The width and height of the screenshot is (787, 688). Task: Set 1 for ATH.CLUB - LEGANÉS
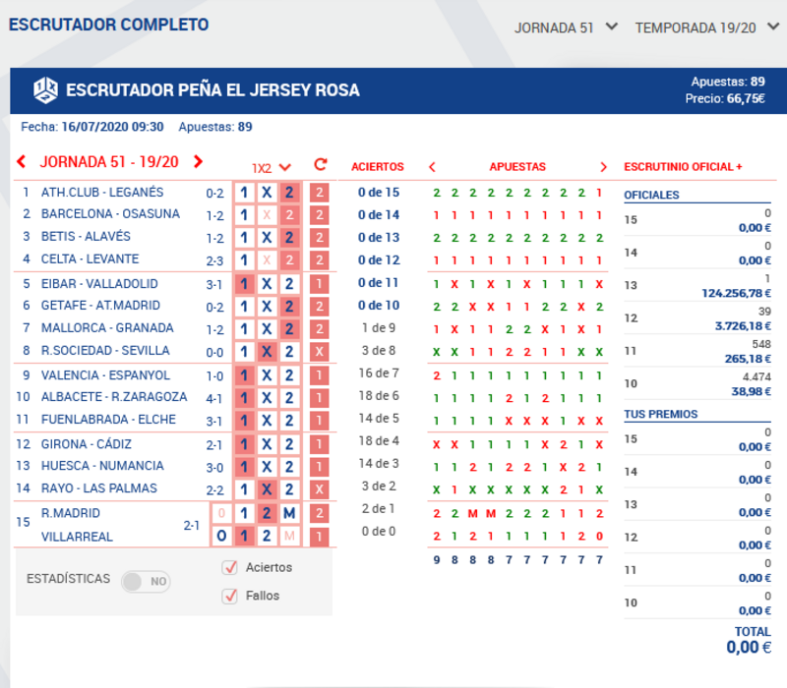244,193
